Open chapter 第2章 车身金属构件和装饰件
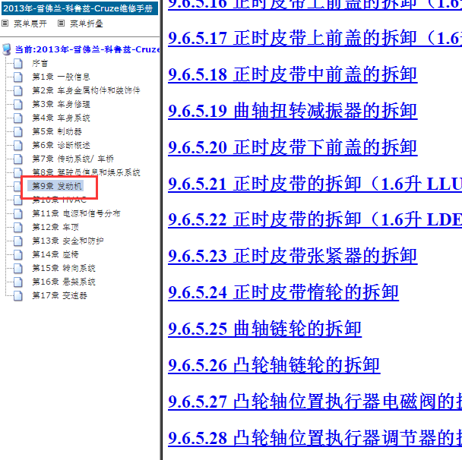Screen dimensions: 462x460 click(x=86, y=90)
